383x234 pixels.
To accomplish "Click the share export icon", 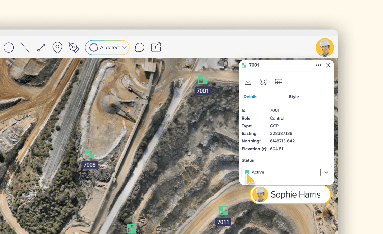I will (x=156, y=47).
